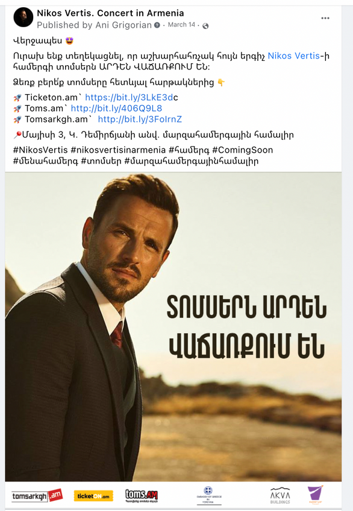This screenshot has width=353, height=511.
Task: Click the #nikosvertisinarmenia hashtag
Action: 118,150
